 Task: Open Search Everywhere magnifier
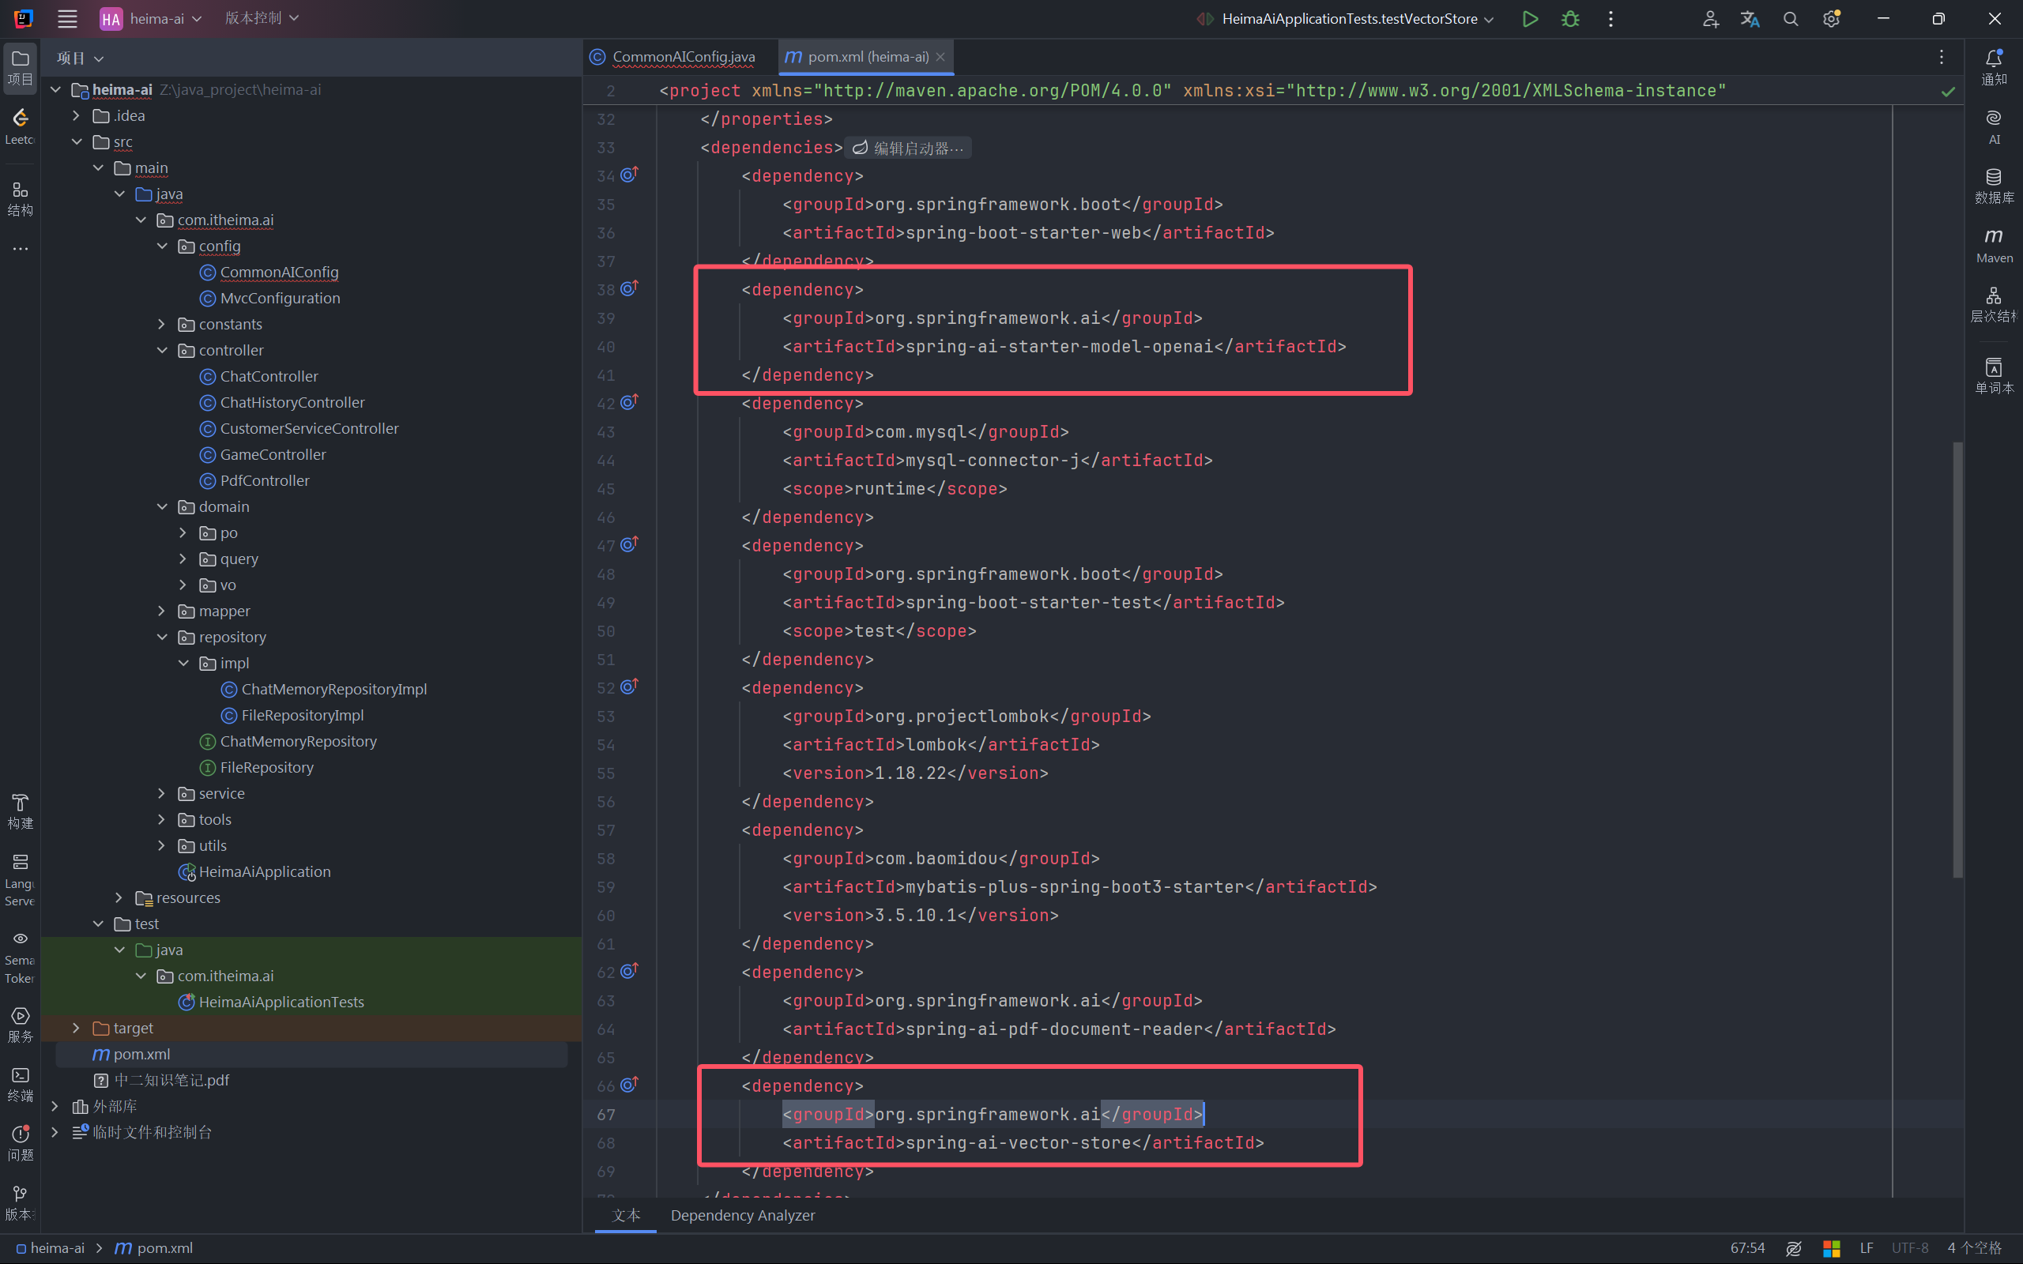click(1790, 18)
